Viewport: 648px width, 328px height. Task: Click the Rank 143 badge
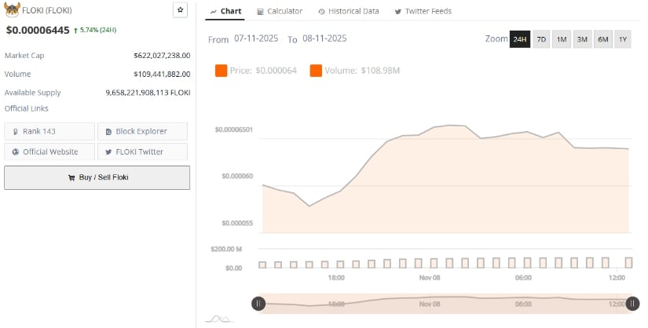(49, 131)
